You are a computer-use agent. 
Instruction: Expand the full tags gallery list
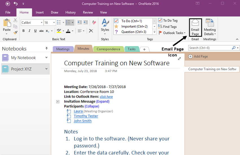click(x=154, y=32)
